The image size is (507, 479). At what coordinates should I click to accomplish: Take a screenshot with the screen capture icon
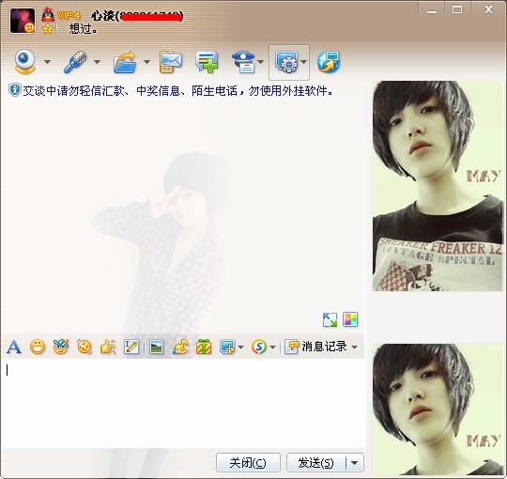227,348
